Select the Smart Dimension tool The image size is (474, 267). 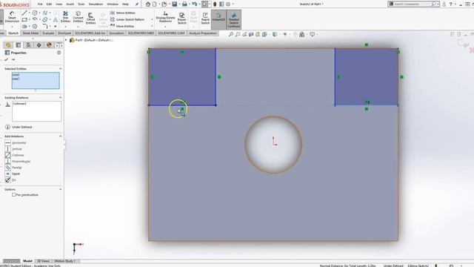[12, 17]
